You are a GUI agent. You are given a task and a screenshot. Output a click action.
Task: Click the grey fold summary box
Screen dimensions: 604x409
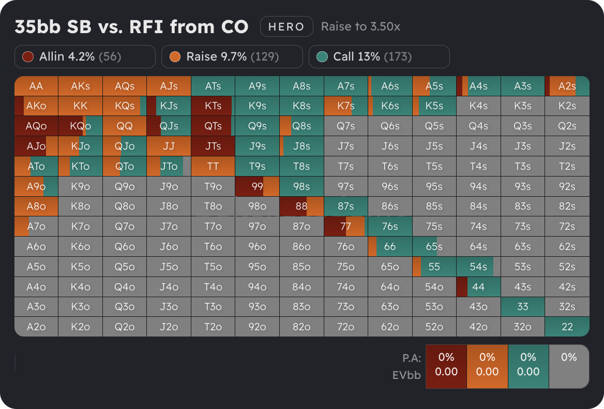[568, 366]
